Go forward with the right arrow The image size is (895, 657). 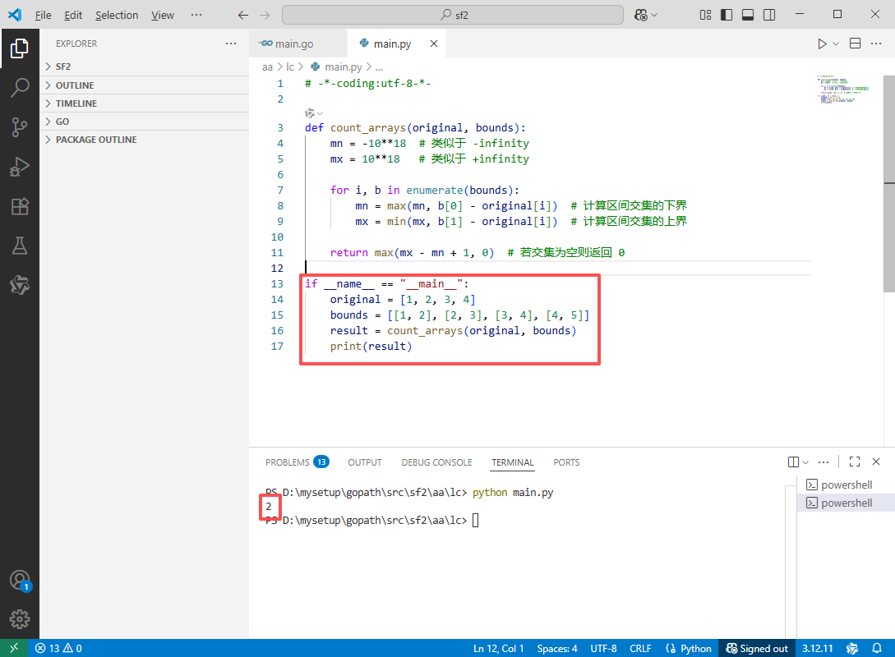point(265,15)
